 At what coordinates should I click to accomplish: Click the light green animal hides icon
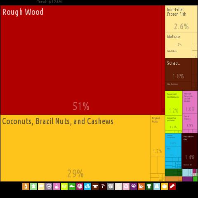click(33, 186)
